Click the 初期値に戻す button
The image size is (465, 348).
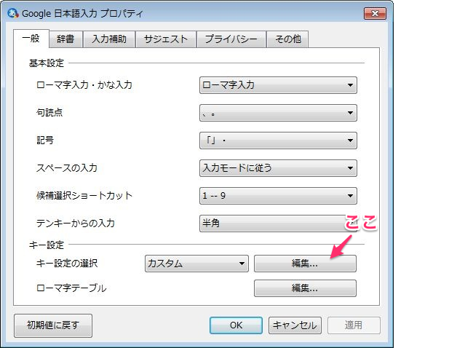[x=53, y=325]
